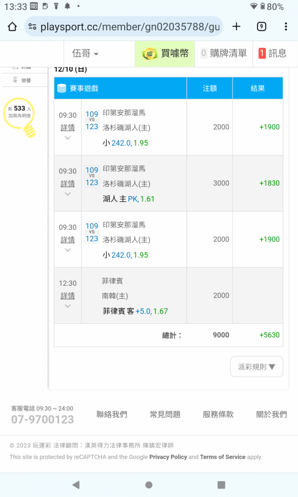Viewport: 298px width, 497px height.
Task: Tap the browser home icon
Action: [12, 27]
